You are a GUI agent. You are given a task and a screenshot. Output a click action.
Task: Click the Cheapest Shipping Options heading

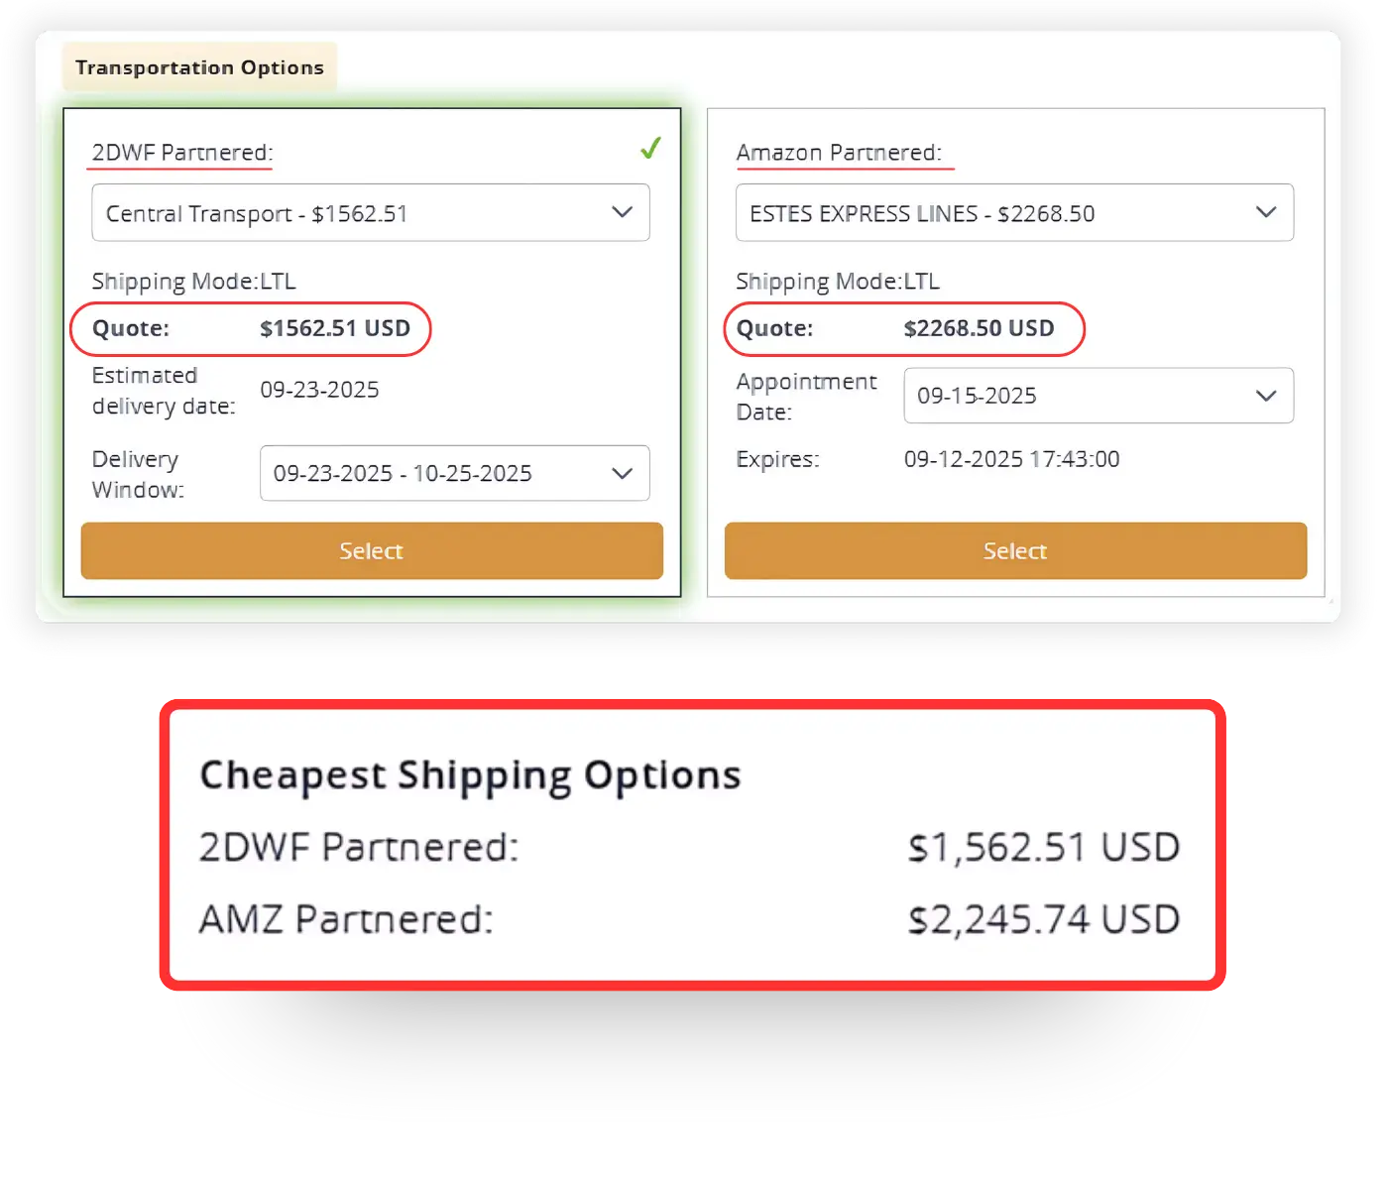pos(470,775)
